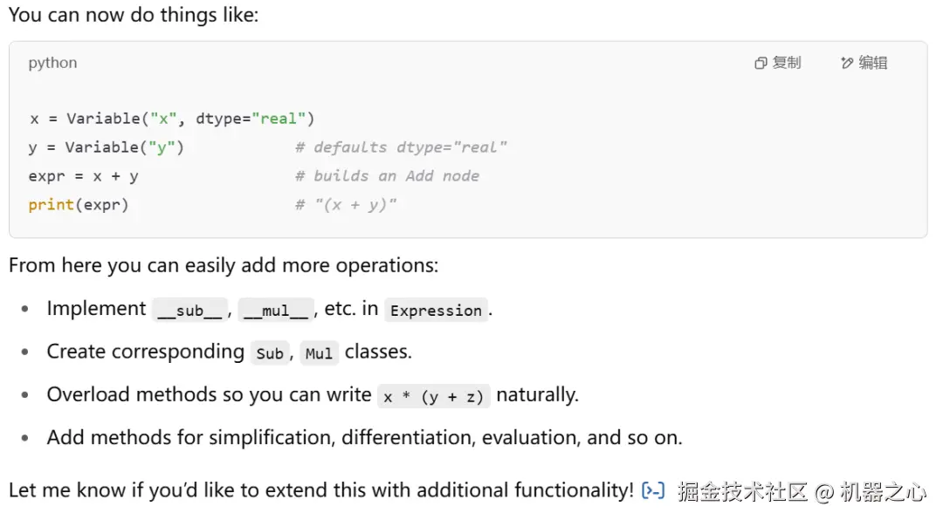Click the 机器之心 author name
Screen dimensions: 943x520
point(882,491)
